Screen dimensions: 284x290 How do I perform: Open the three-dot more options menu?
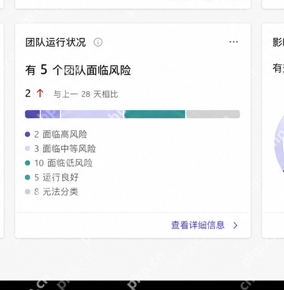234,42
